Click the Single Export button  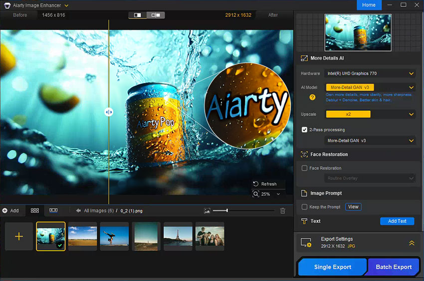pos(333,267)
